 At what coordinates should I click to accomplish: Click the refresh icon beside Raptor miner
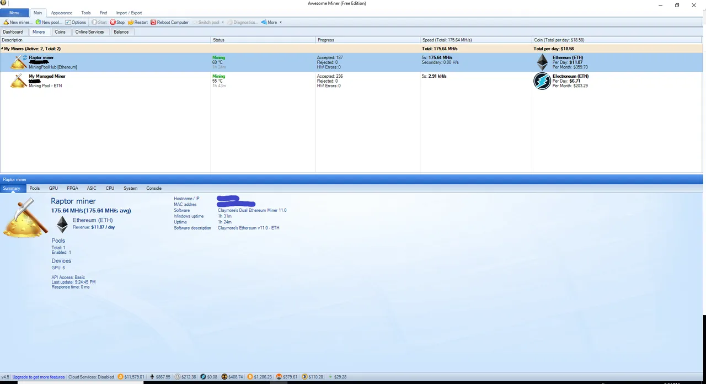click(24, 57)
